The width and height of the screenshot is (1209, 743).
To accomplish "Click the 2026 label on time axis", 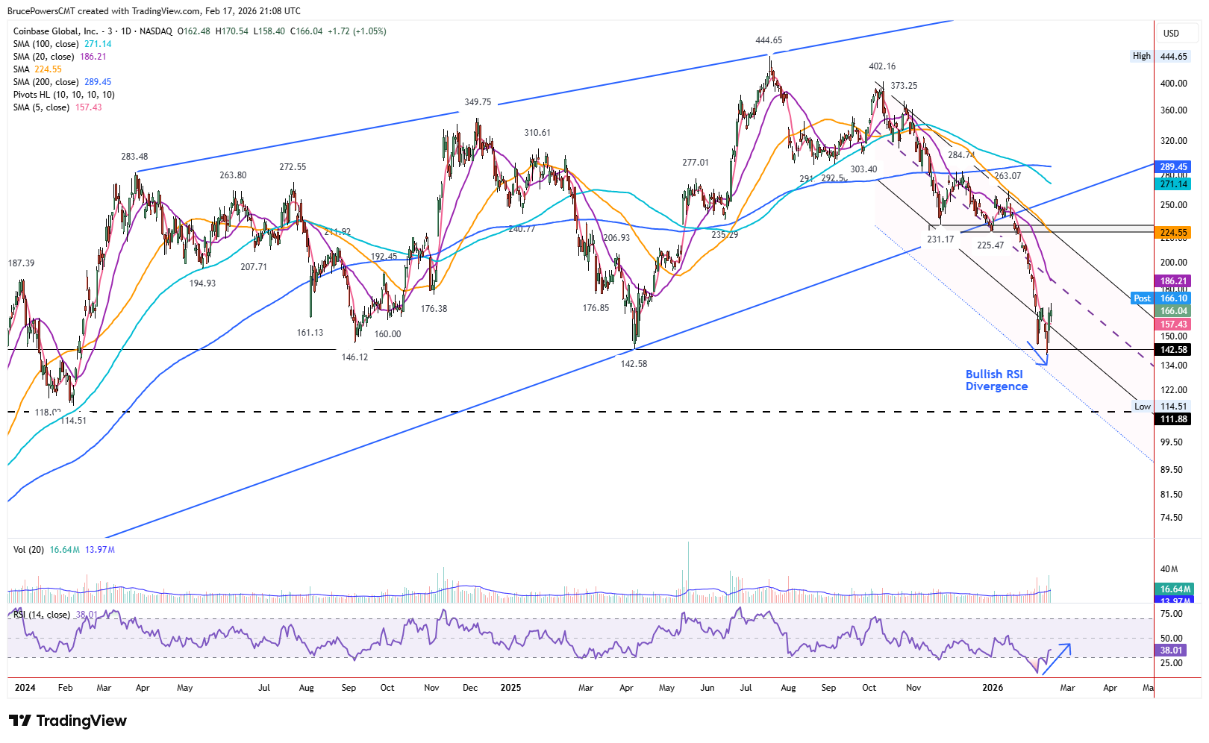I will (x=993, y=688).
